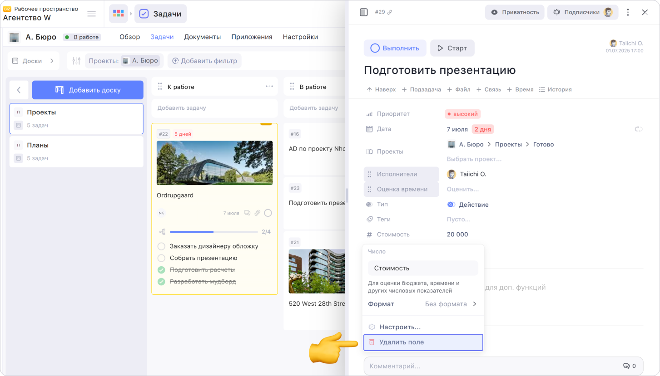The width and height of the screenshot is (660, 376).
Task: Open Подписчики list
Action: [583, 12]
